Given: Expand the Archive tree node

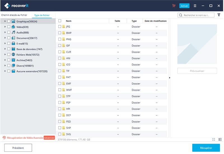Looking at the screenshot, I should (5, 60).
